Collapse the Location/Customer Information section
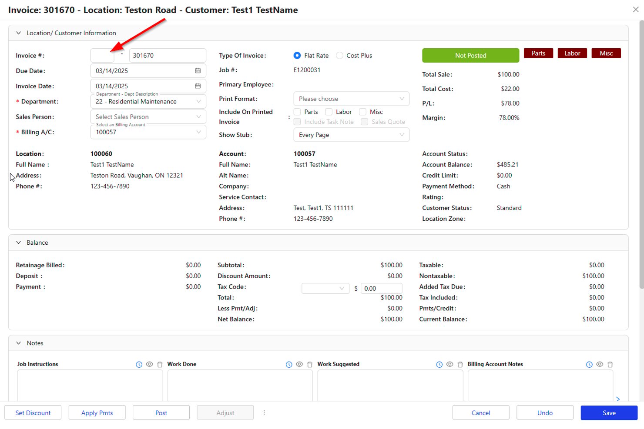The width and height of the screenshot is (644, 429). [x=18, y=33]
